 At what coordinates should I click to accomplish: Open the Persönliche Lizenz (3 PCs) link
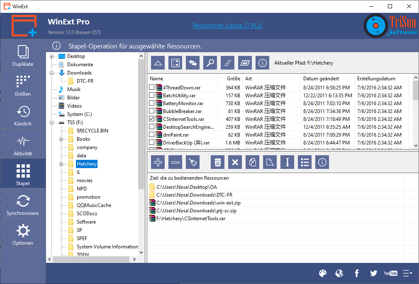pos(228,26)
